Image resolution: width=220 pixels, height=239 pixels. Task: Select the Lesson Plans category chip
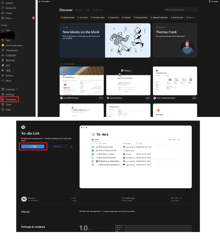pos(113,18)
